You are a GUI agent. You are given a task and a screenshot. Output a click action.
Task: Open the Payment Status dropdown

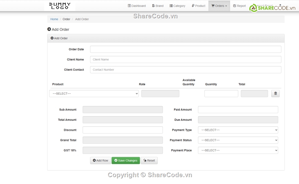click(238, 140)
